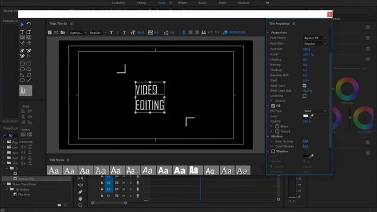Enable the Shadow checkbox

(x=273, y=151)
